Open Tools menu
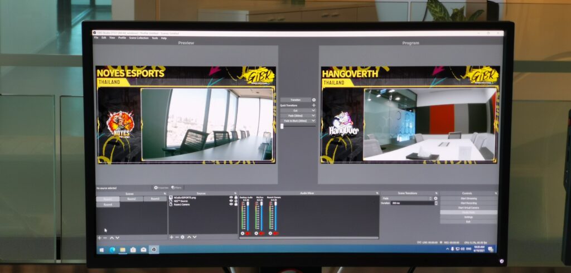The image size is (571, 273). 155,38
